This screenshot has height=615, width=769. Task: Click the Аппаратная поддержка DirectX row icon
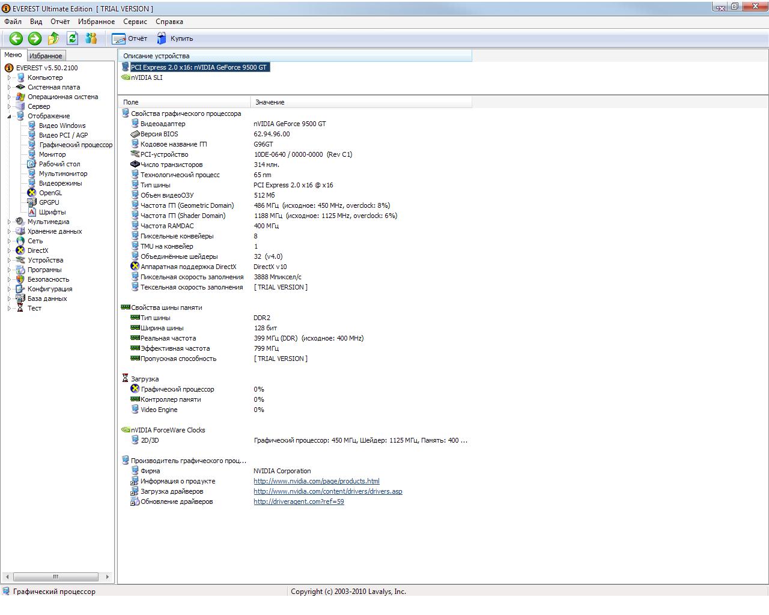(135, 267)
